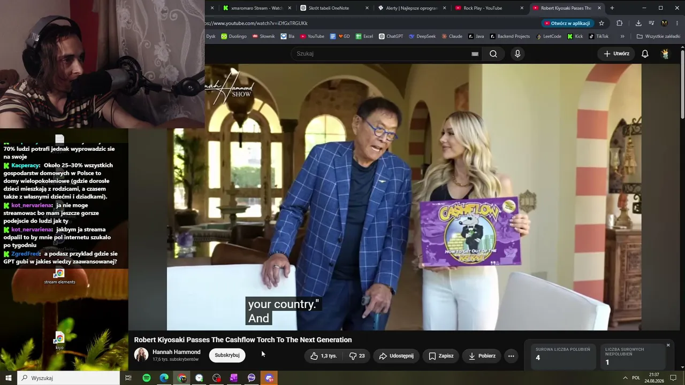
Task: Open the Claude bookmark
Action: 452,36
